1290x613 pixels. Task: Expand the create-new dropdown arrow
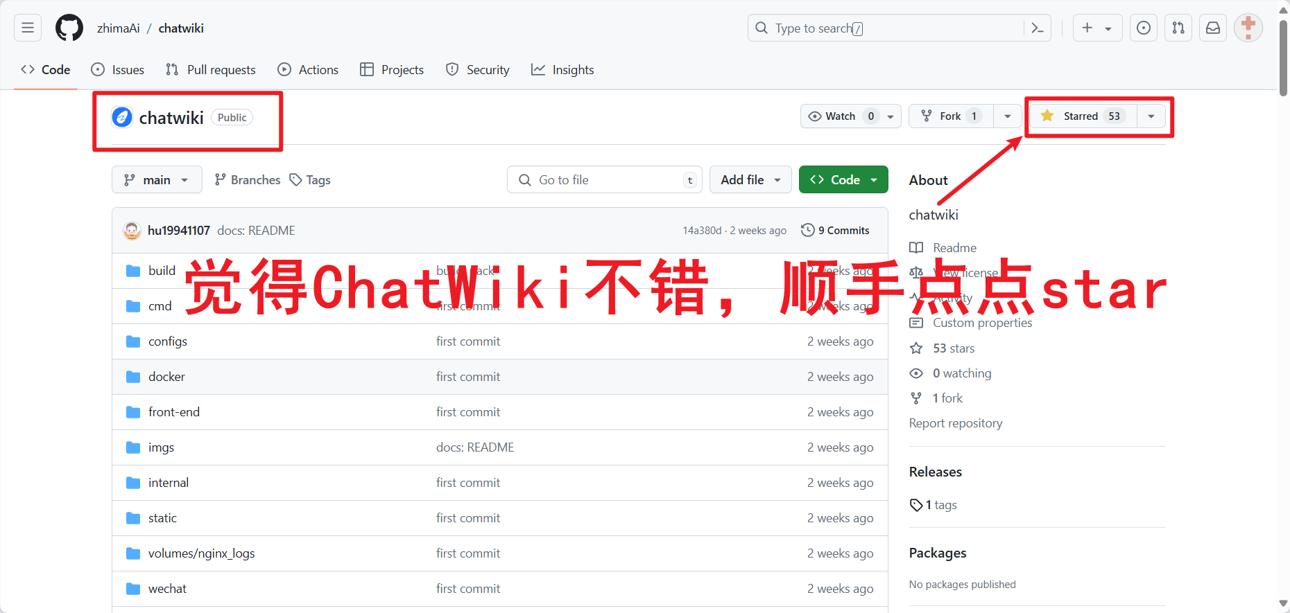(1108, 28)
